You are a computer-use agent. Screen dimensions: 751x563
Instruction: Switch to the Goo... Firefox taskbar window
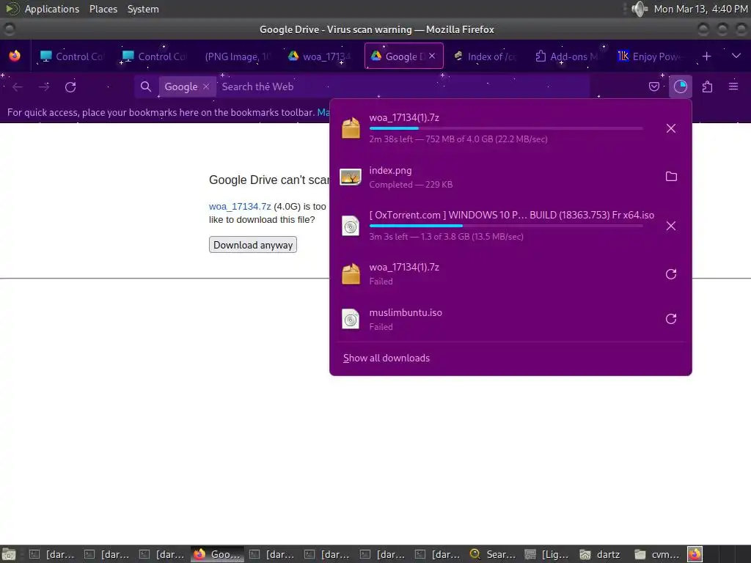click(218, 554)
